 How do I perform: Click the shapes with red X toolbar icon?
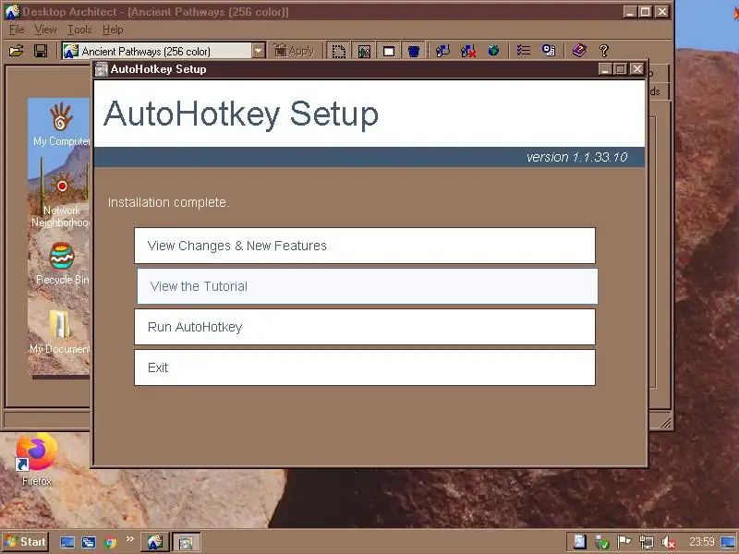click(x=468, y=51)
